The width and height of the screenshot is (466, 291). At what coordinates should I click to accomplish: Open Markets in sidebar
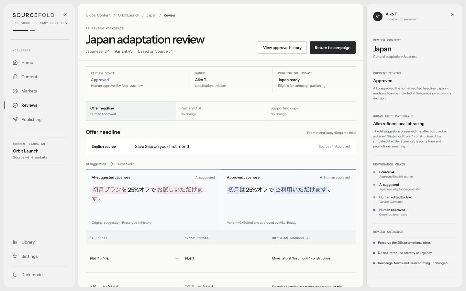(39, 91)
